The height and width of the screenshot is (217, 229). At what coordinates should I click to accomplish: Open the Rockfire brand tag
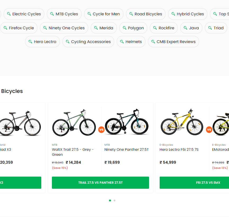point(164,28)
